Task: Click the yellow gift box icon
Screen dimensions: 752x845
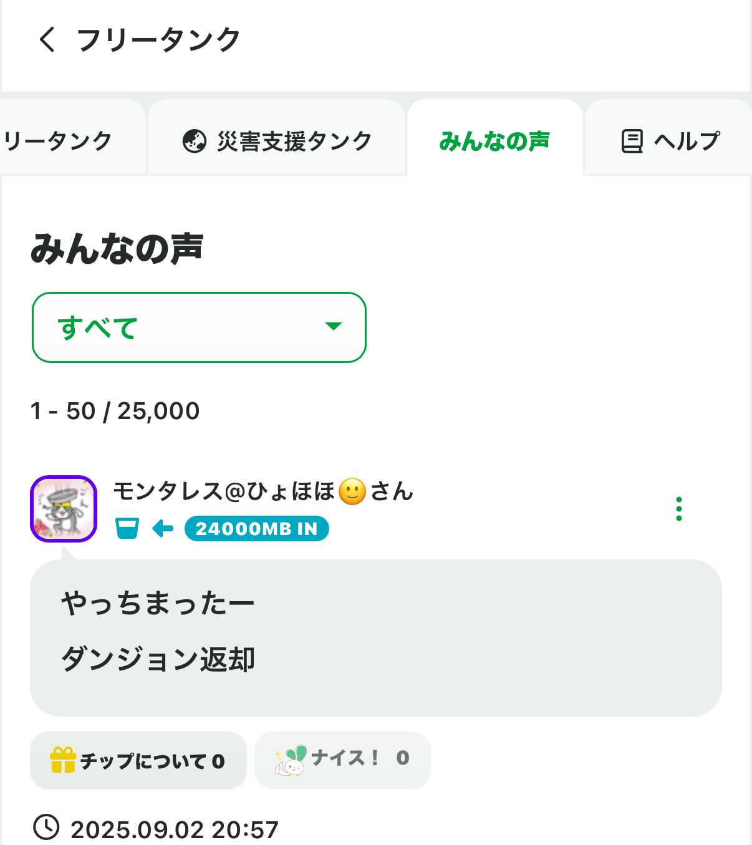Action: [62, 760]
